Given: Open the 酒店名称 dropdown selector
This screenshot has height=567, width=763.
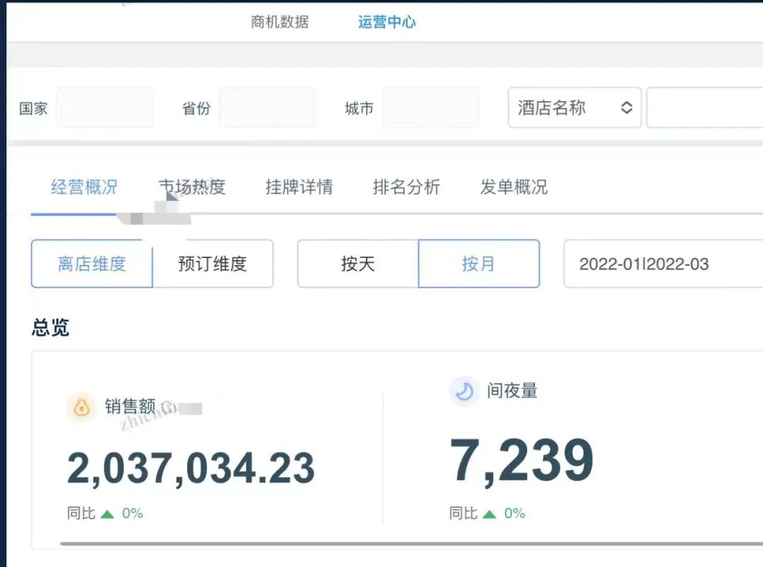Looking at the screenshot, I should tap(574, 108).
